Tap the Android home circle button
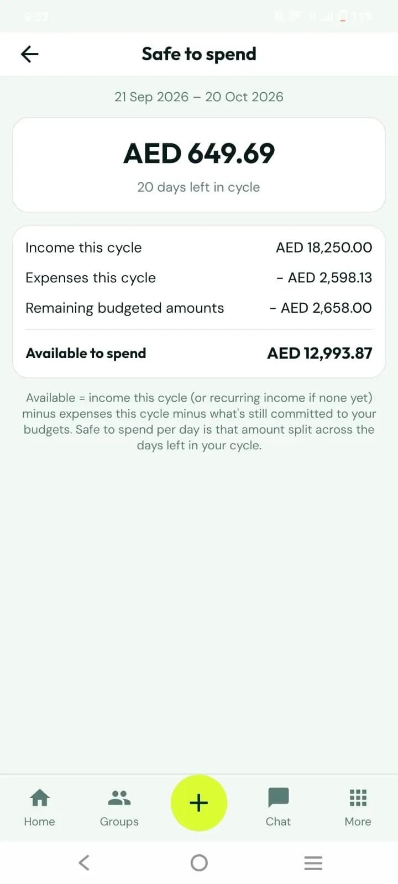398x884 pixels. [x=199, y=862]
